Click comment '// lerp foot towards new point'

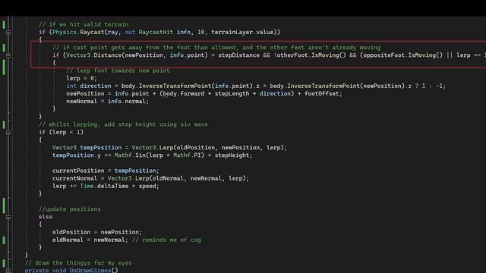[118, 71]
